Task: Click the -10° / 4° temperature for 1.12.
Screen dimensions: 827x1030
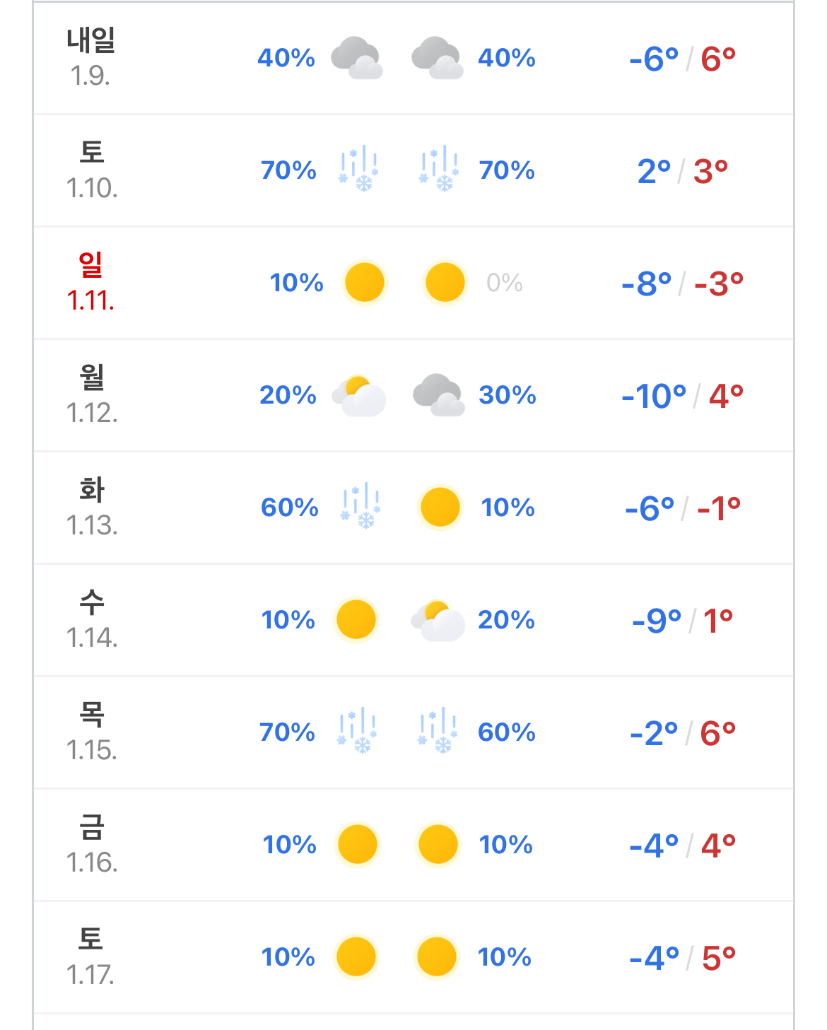Action: coord(682,396)
